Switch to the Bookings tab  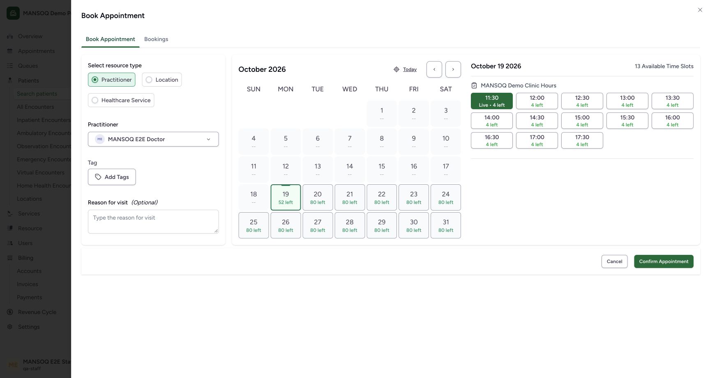click(x=156, y=39)
